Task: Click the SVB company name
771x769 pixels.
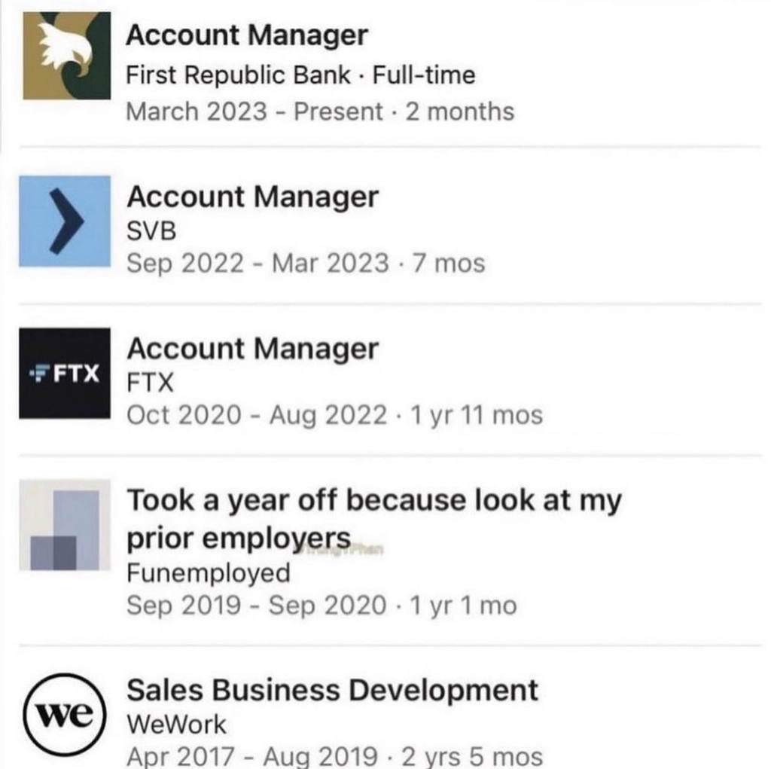Action: pos(151,230)
